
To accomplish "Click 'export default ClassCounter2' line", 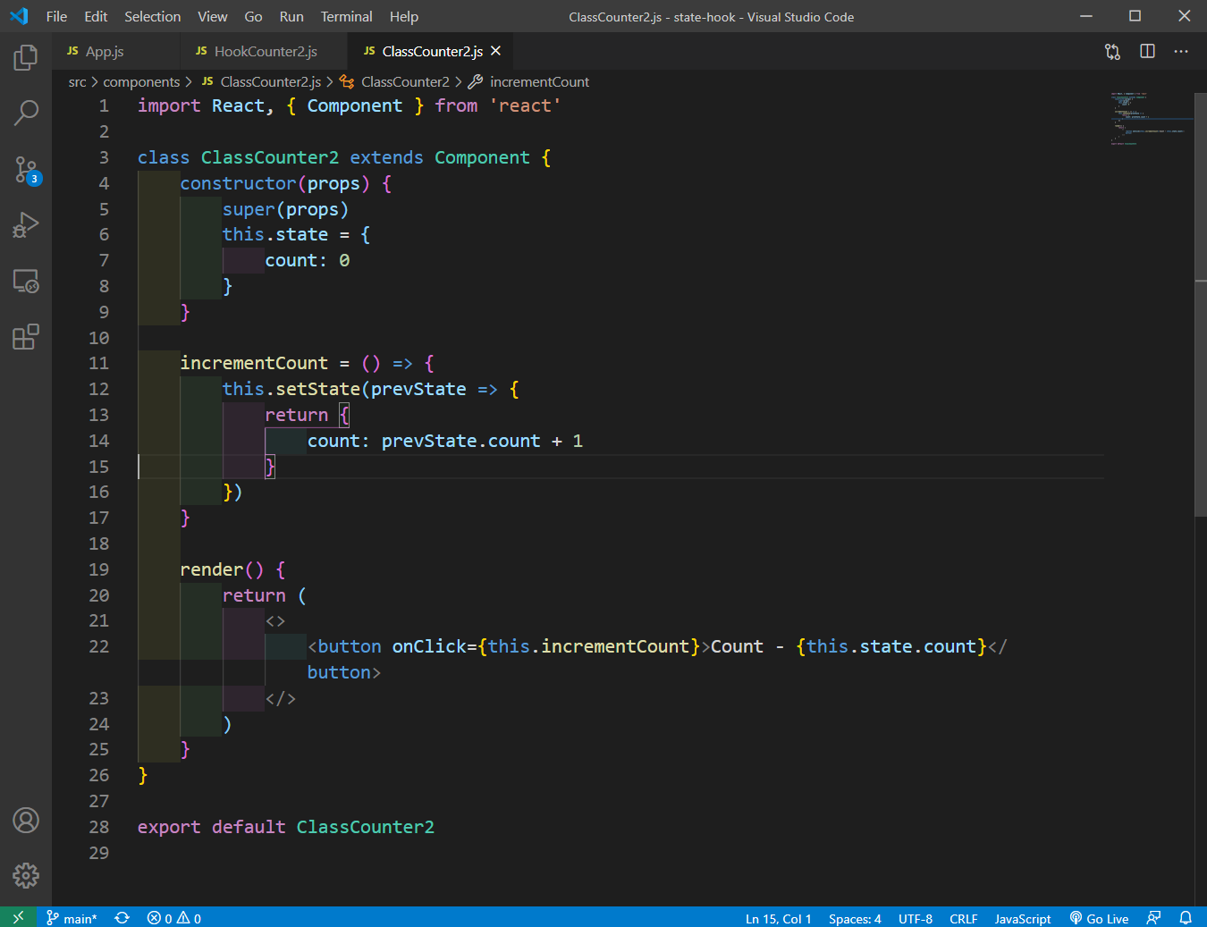I will tap(286, 827).
